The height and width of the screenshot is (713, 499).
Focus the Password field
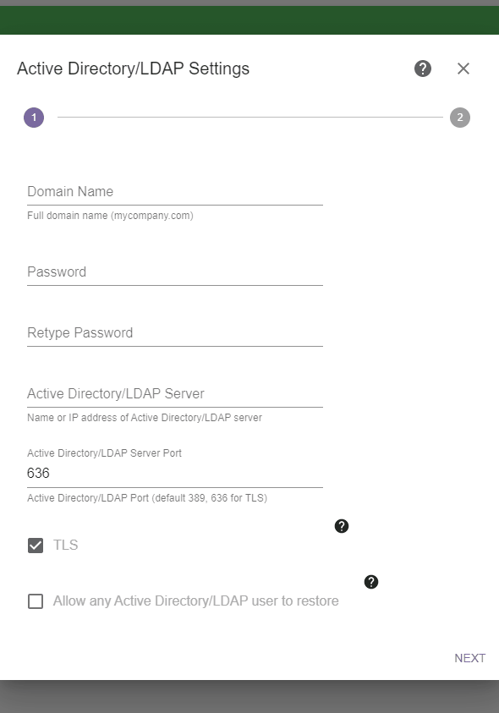click(x=175, y=272)
